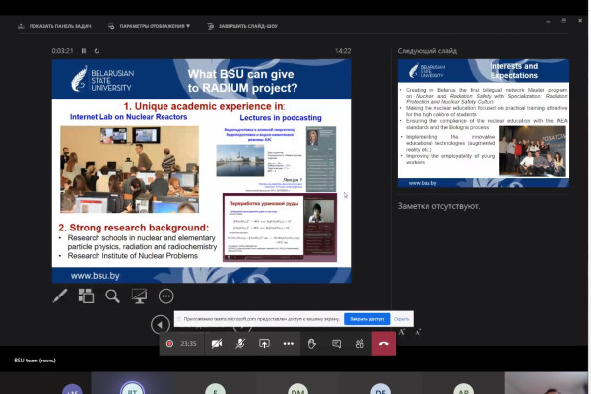Open the share screen tray

pos(264,343)
